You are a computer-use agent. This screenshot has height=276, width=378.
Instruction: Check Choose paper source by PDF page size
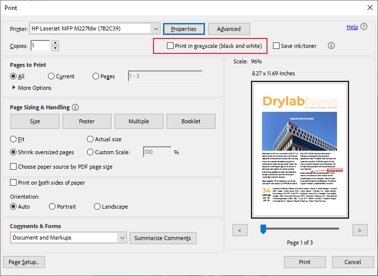pyautogui.click(x=13, y=167)
